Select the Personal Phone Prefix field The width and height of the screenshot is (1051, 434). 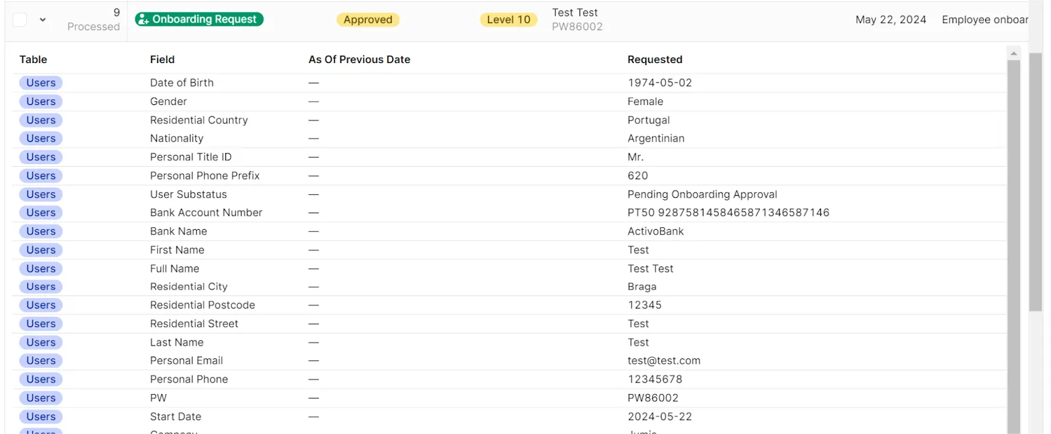[205, 176]
